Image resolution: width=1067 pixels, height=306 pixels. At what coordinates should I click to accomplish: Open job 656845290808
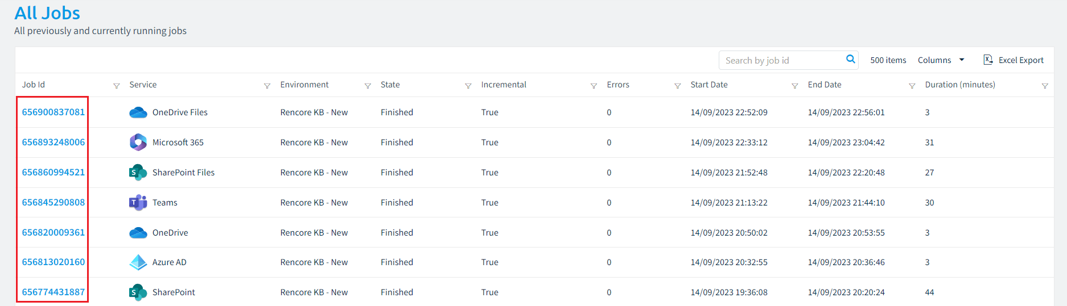pyautogui.click(x=53, y=203)
